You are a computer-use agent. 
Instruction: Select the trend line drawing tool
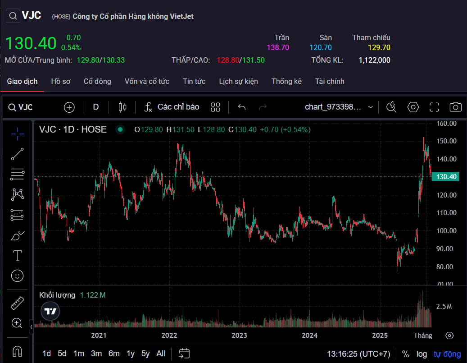pyautogui.click(x=17, y=154)
